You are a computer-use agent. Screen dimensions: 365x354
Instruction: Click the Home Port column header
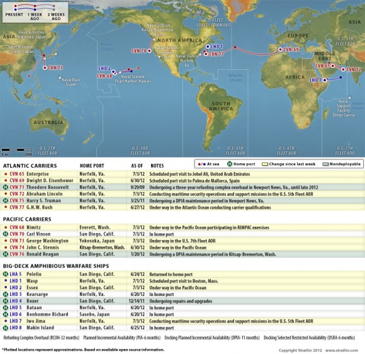(92, 166)
